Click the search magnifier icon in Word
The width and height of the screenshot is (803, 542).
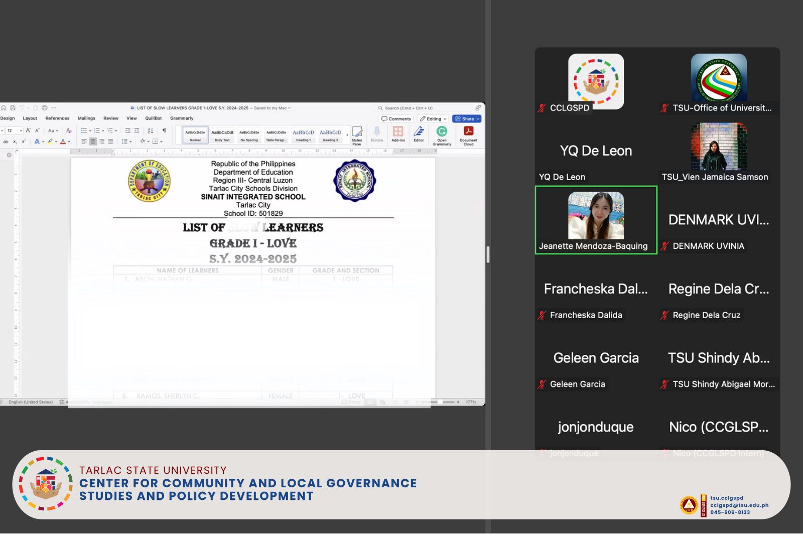(x=380, y=108)
